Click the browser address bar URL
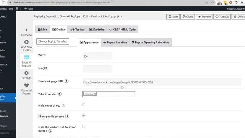The image size is (245, 138). [x=64, y=3]
